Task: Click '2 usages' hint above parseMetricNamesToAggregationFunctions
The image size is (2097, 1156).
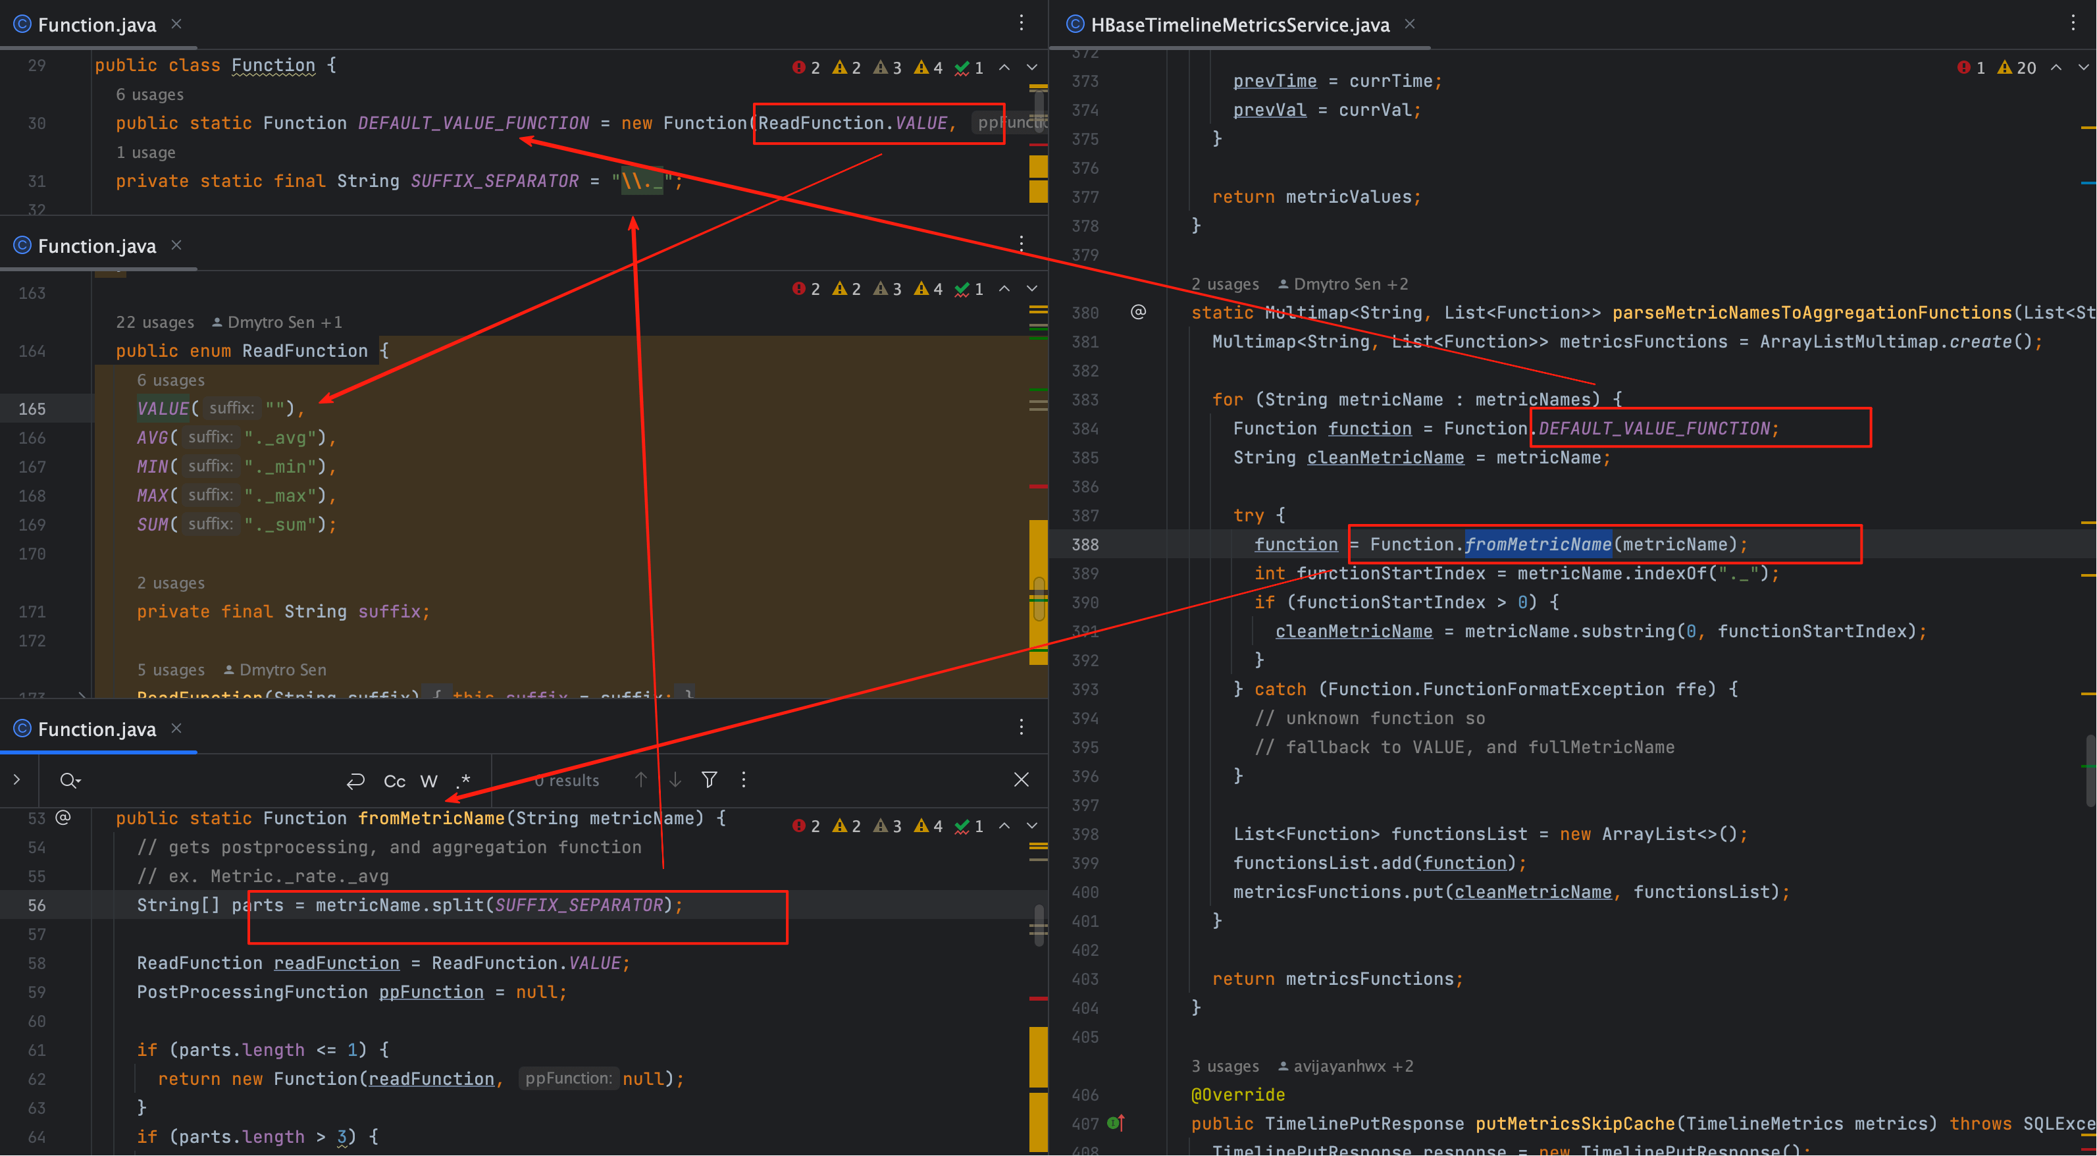Action: (x=1225, y=284)
